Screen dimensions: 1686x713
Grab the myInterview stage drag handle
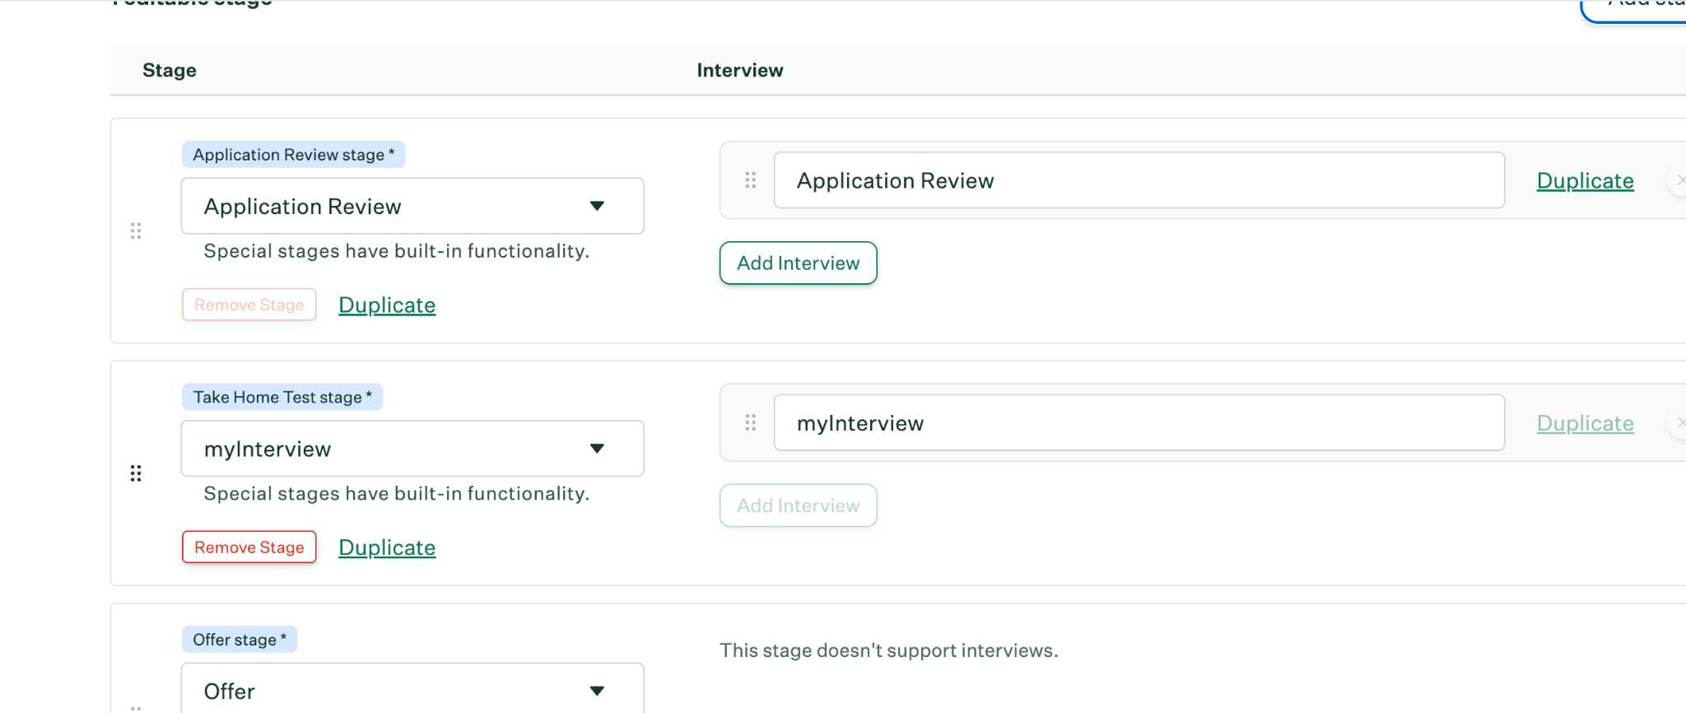(x=136, y=473)
